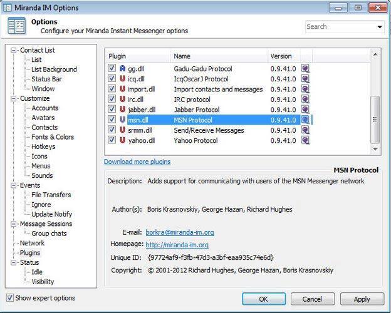Click the info icon for Gadu-Gadu Protocol
Image resolution: width=391 pixels, height=313 pixels.
click(x=305, y=68)
